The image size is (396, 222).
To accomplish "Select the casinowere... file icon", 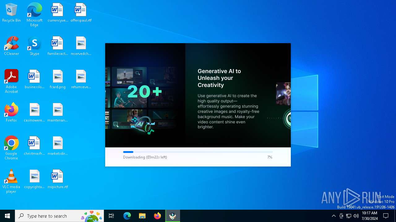I will click(x=34, y=113).
